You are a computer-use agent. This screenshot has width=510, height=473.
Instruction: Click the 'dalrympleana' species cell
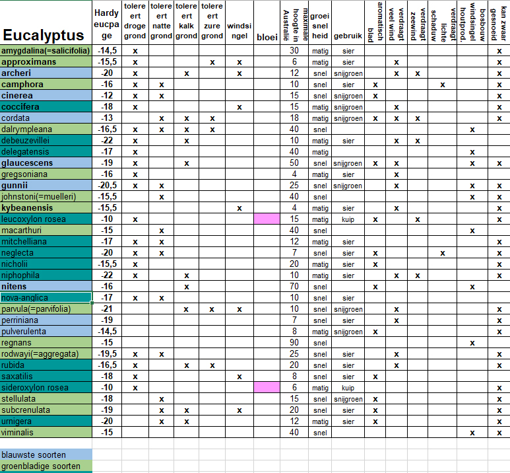click(46, 129)
